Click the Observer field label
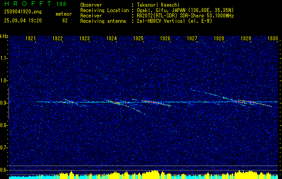The width and height of the screenshot is (282, 179). coord(91,5)
